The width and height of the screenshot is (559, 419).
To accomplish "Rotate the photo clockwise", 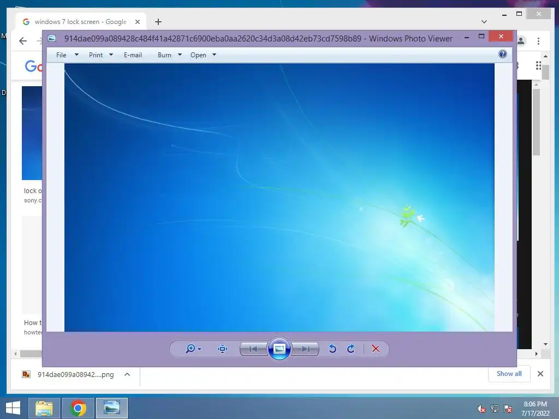I will pyautogui.click(x=351, y=349).
